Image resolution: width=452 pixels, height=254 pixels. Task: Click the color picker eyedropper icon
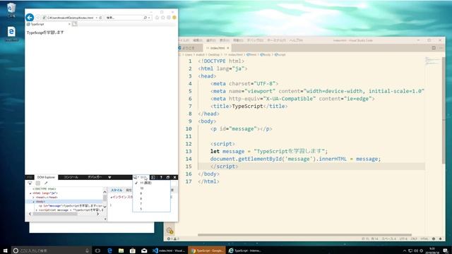pos(46,183)
